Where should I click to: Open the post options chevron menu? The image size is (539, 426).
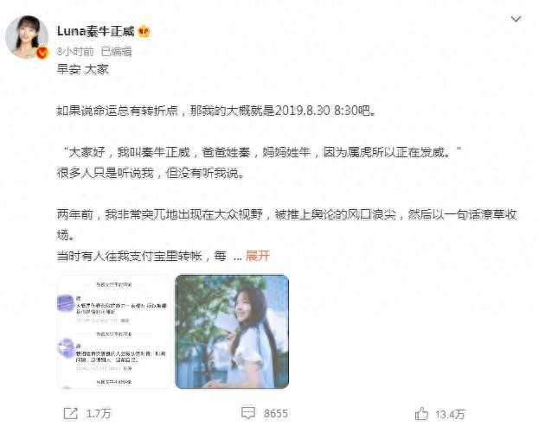coord(516,19)
